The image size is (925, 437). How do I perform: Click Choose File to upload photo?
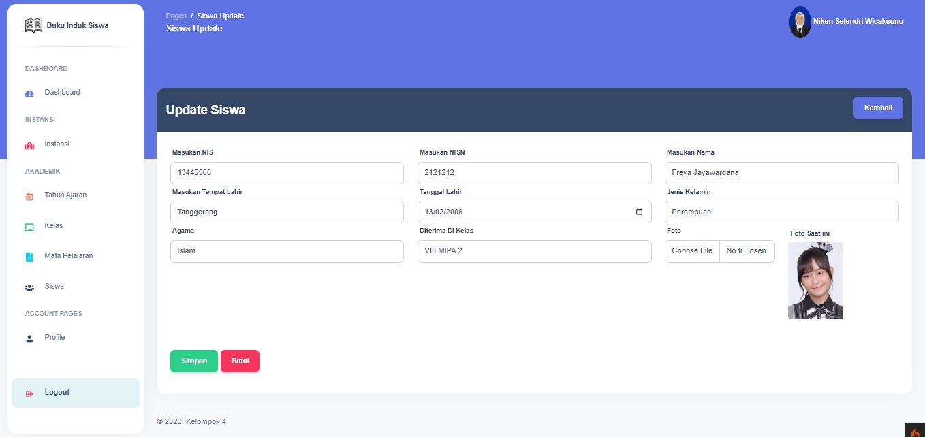(692, 251)
